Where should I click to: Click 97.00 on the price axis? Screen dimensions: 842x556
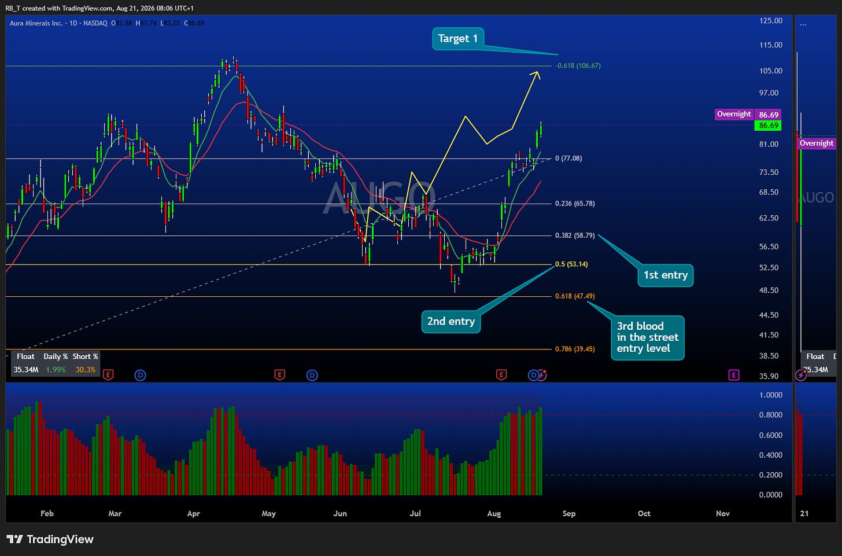(x=769, y=93)
